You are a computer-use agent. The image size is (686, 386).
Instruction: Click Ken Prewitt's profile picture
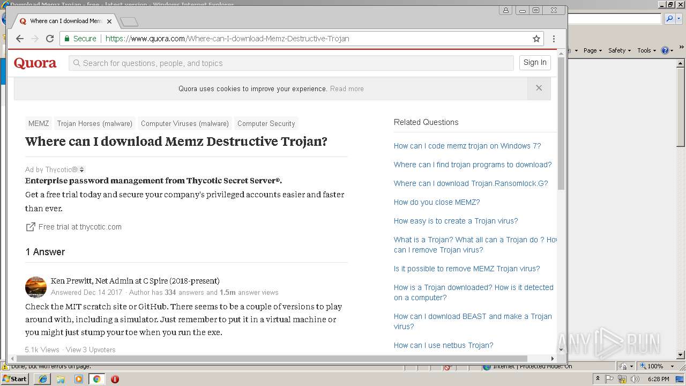point(36,287)
